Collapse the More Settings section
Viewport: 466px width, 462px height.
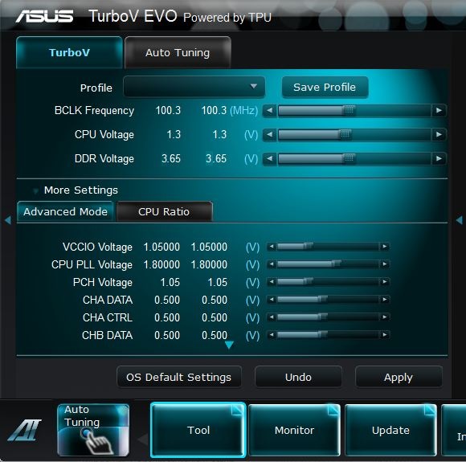pos(35,190)
